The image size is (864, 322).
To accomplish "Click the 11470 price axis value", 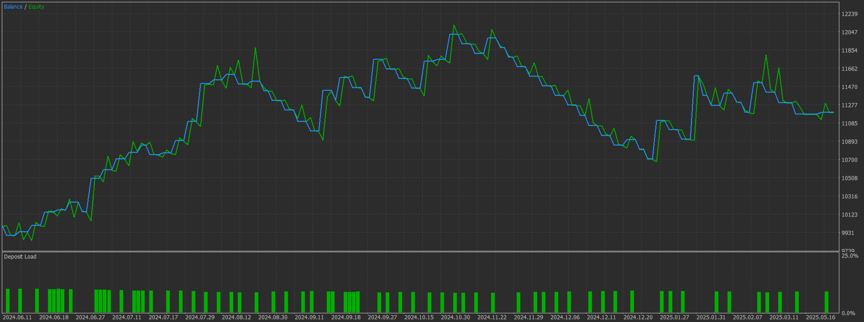I will coord(849,87).
